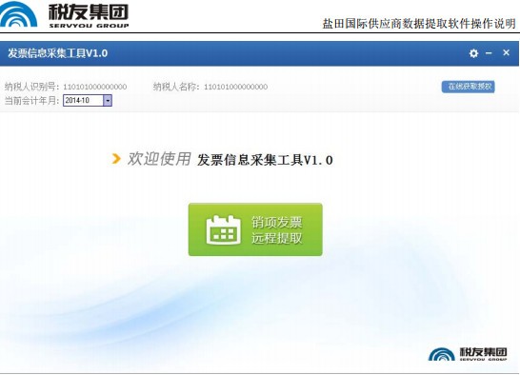This screenshot has height=375, width=520.
Task: Open settings via the gear icon
Action: 473,53
